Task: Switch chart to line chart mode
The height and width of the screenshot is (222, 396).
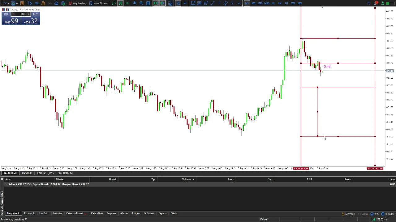Action: (127, 3)
